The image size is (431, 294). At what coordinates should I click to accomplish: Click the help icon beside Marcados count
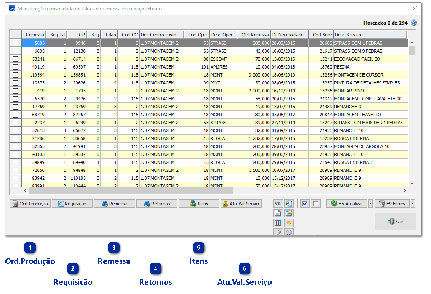(x=413, y=23)
